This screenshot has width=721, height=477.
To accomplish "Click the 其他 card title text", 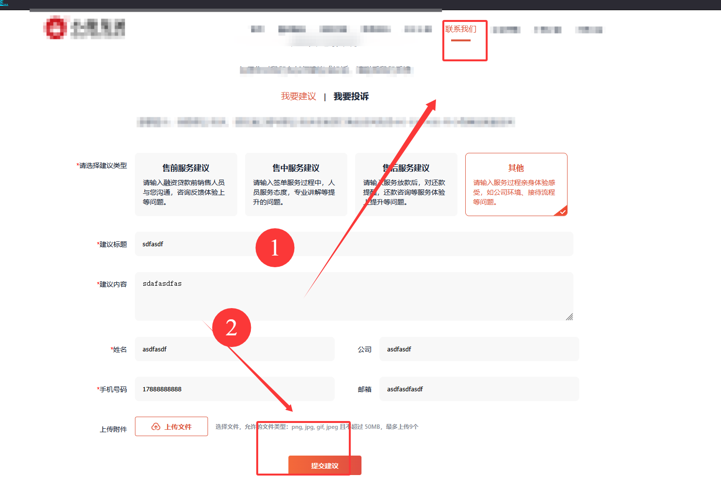I will pos(516,168).
